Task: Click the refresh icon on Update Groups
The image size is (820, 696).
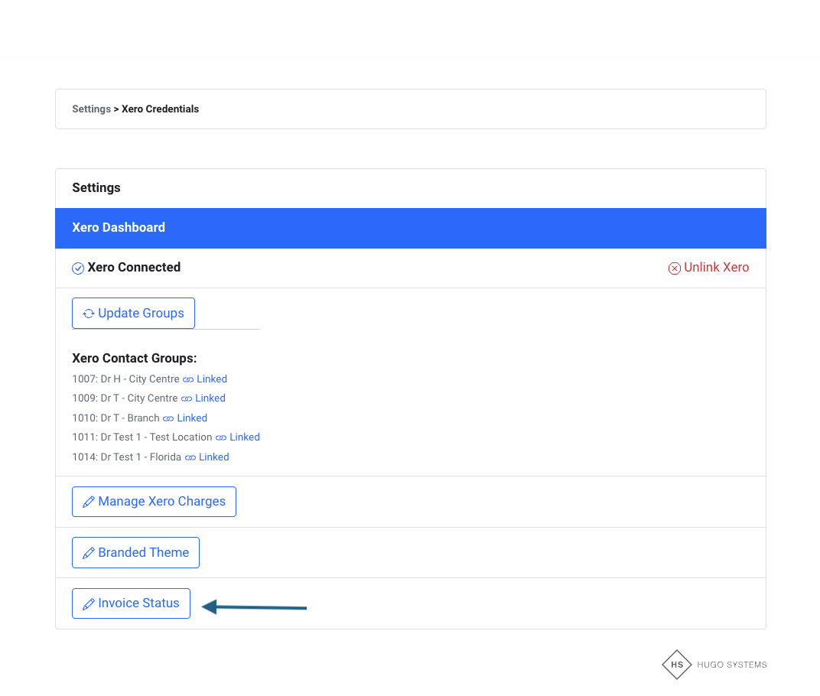Action: pos(89,314)
